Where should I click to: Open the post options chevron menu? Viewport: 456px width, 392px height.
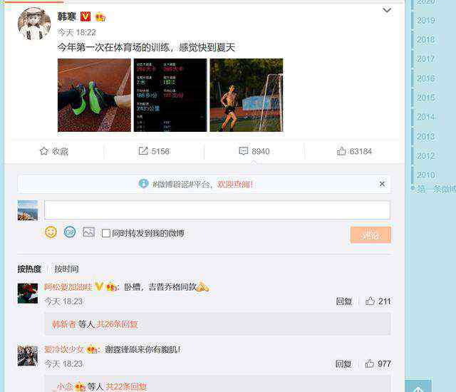pyautogui.click(x=387, y=11)
